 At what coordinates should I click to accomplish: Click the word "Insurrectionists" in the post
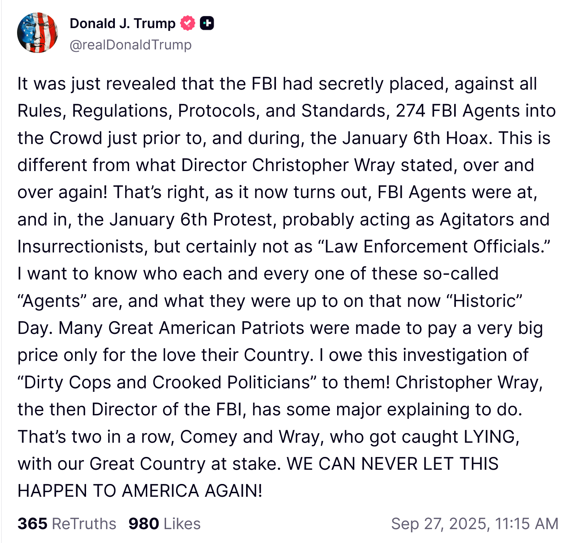[x=83, y=246]
